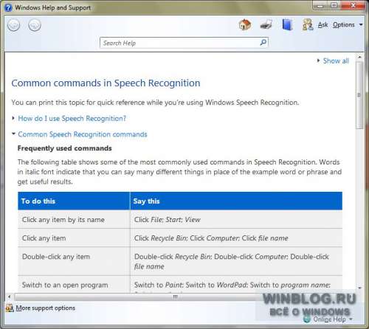Click the vertical scrollbar thumb
Screen dimensions: 369x329
(x=359, y=95)
